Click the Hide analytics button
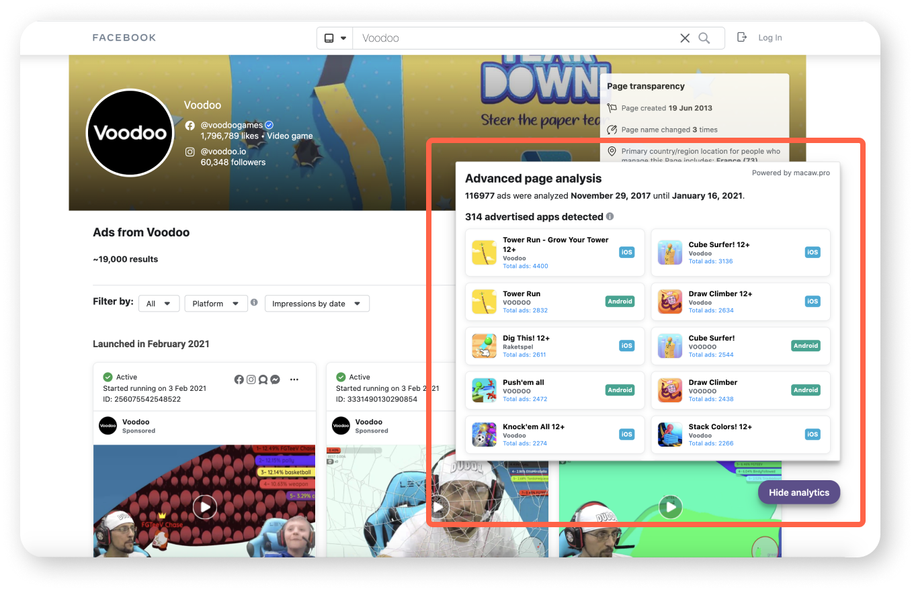 799,492
